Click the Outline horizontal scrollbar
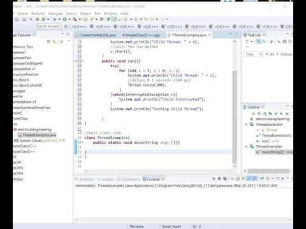 [268, 171]
